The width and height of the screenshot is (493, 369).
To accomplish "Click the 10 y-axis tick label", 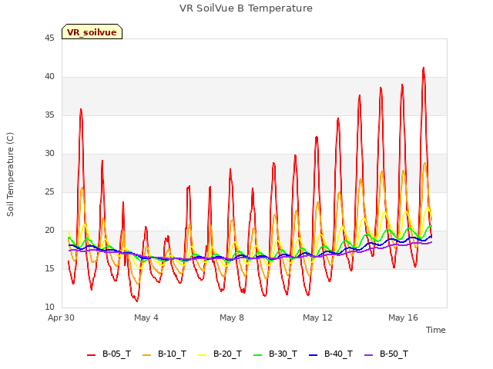I will pos(49,307).
